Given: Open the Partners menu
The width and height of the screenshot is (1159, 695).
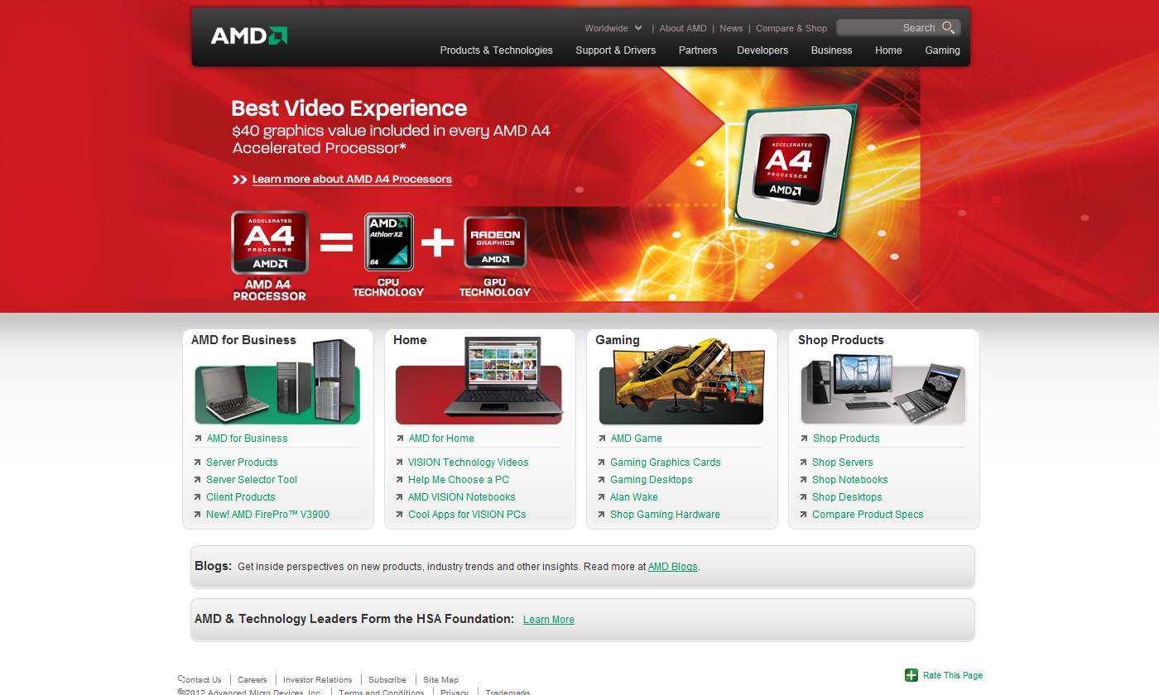Looking at the screenshot, I should pyautogui.click(x=698, y=50).
